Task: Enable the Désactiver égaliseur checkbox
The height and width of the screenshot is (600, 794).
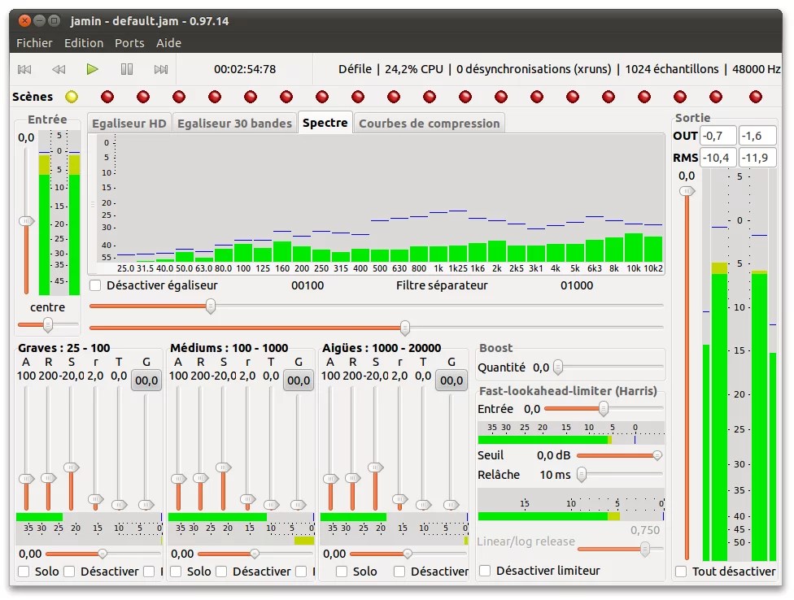Action: (96, 285)
